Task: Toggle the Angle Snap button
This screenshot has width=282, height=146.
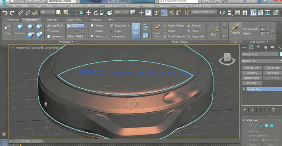Action: (164, 13)
